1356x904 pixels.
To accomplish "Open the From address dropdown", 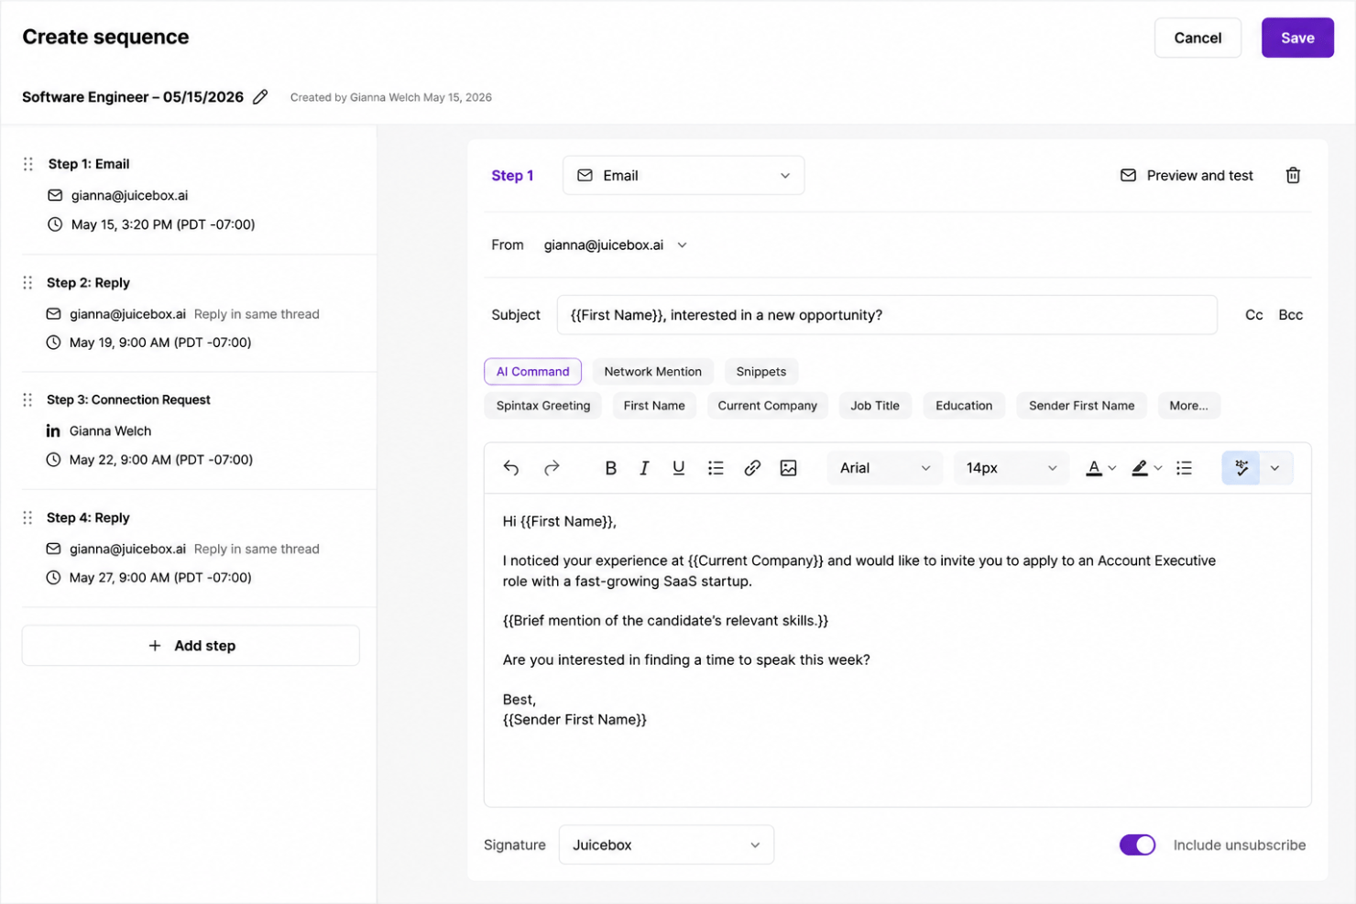I will [x=615, y=245].
